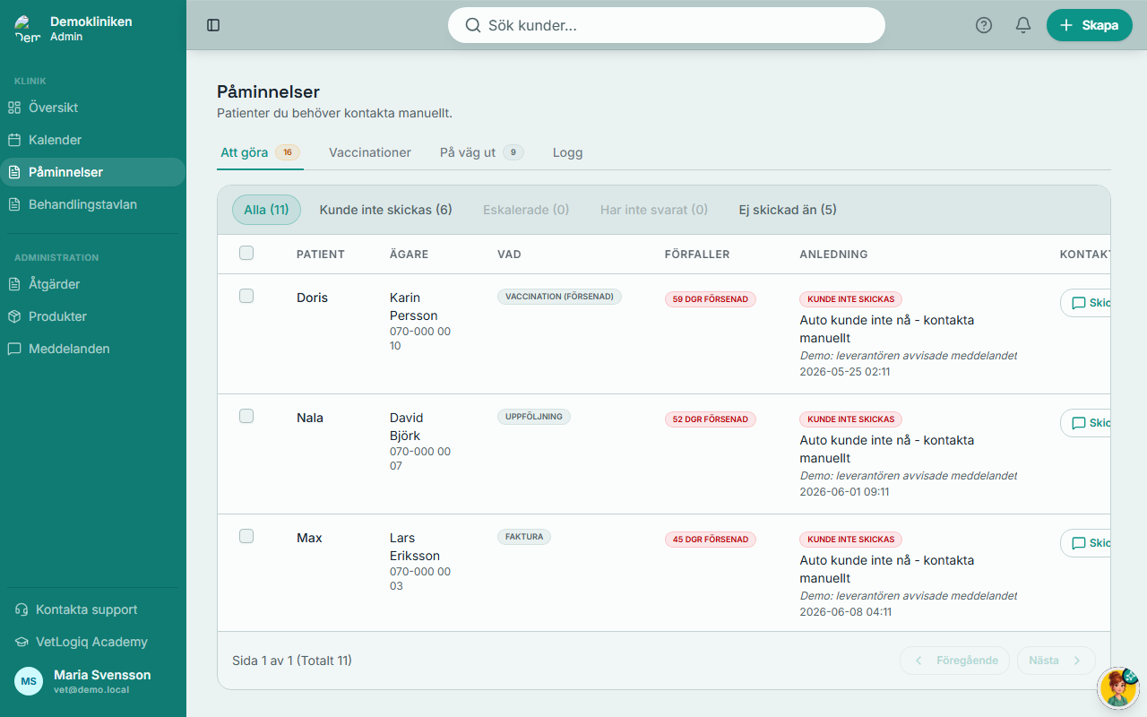
Task: Select the Alla (11) filter
Action: tap(266, 210)
